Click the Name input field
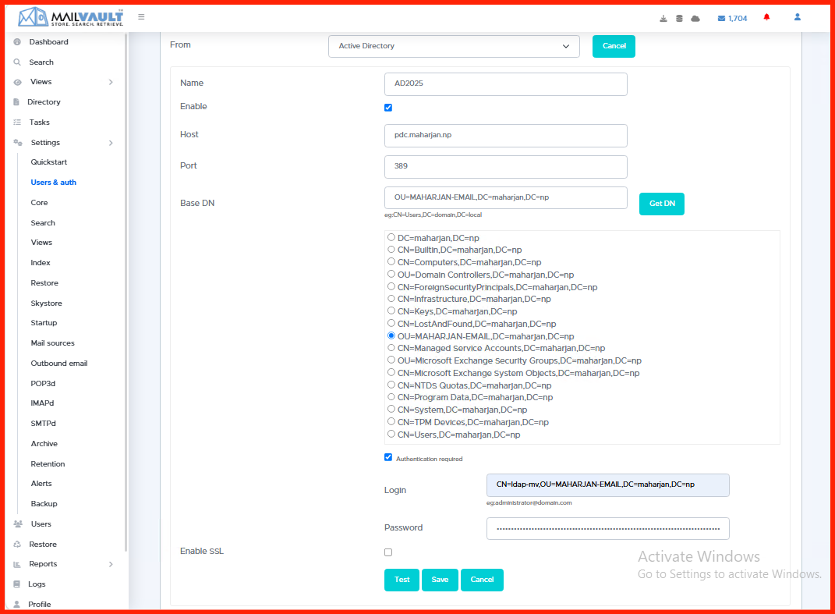835x614 pixels. tap(506, 84)
